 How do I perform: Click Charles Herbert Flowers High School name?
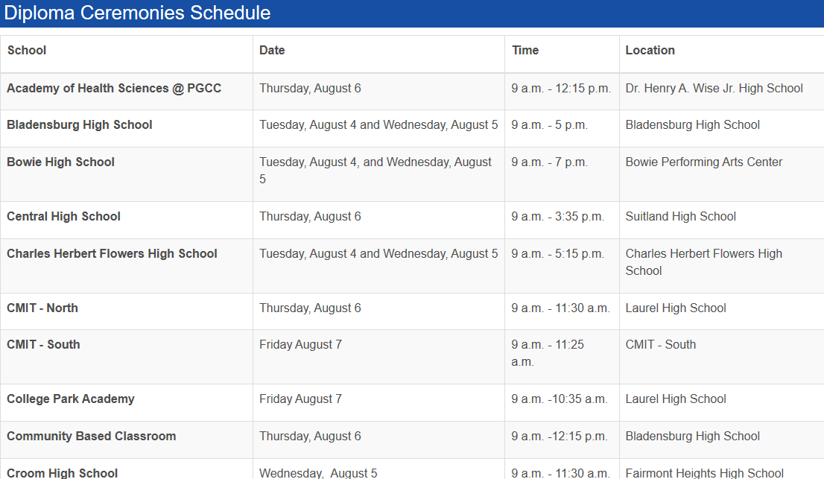112,254
